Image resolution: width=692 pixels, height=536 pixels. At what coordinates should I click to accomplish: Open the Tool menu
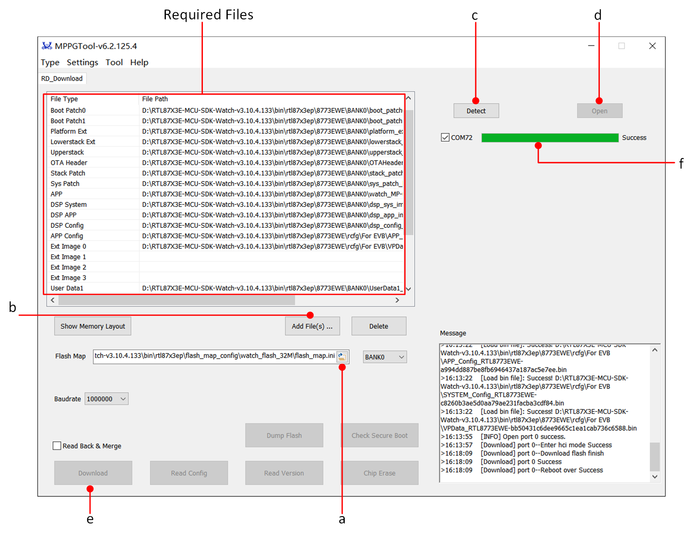[114, 63]
